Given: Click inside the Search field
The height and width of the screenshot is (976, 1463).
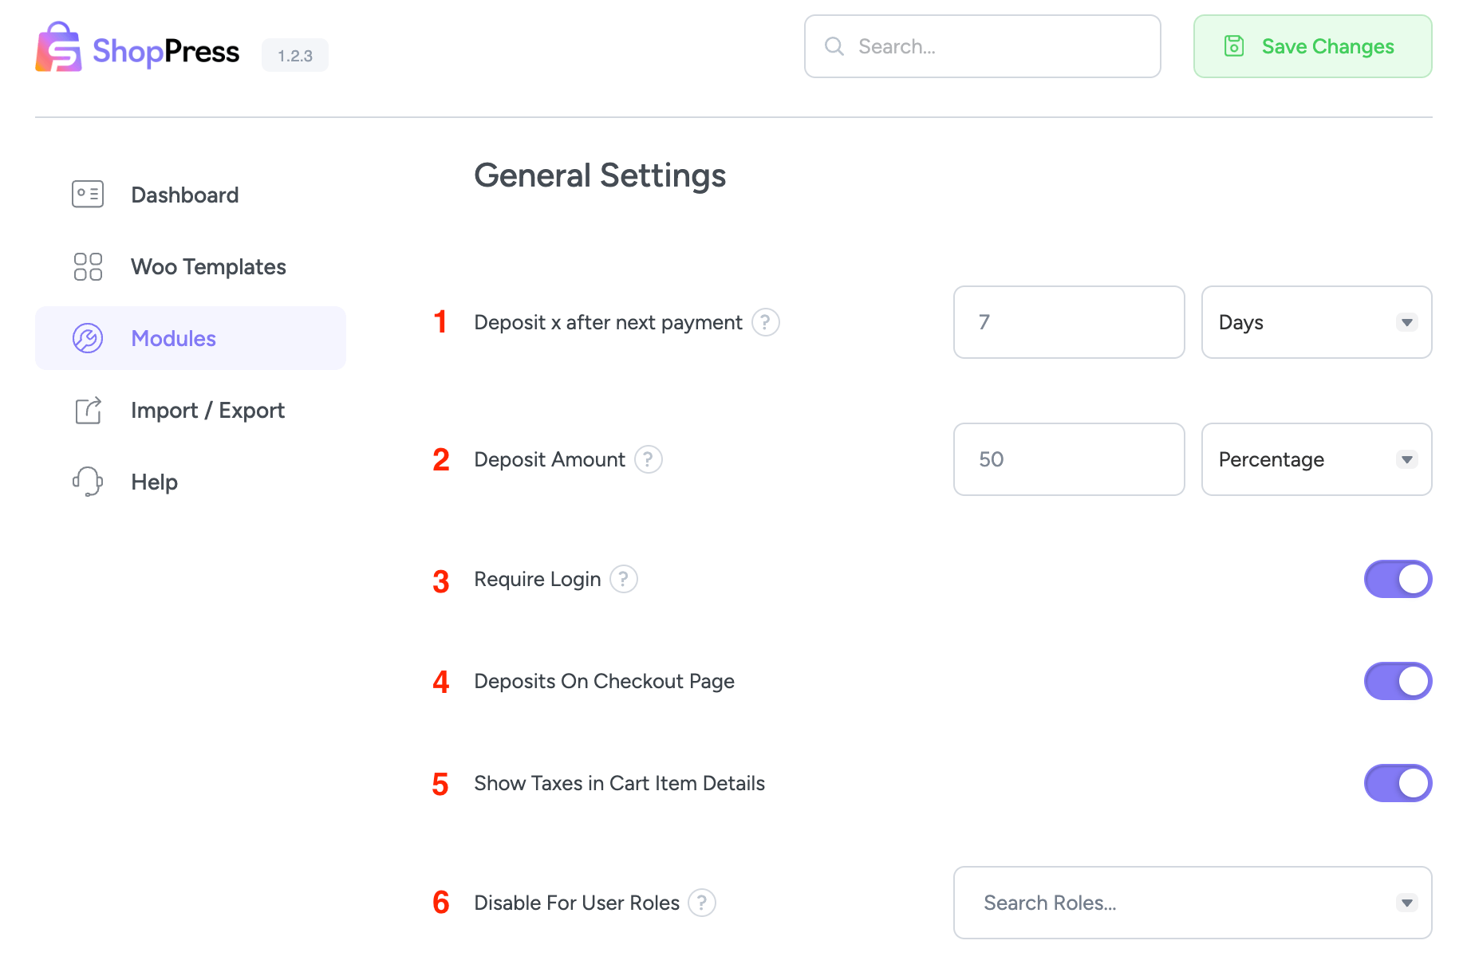Looking at the screenshot, I should pyautogui.click(x=981, y=46).
